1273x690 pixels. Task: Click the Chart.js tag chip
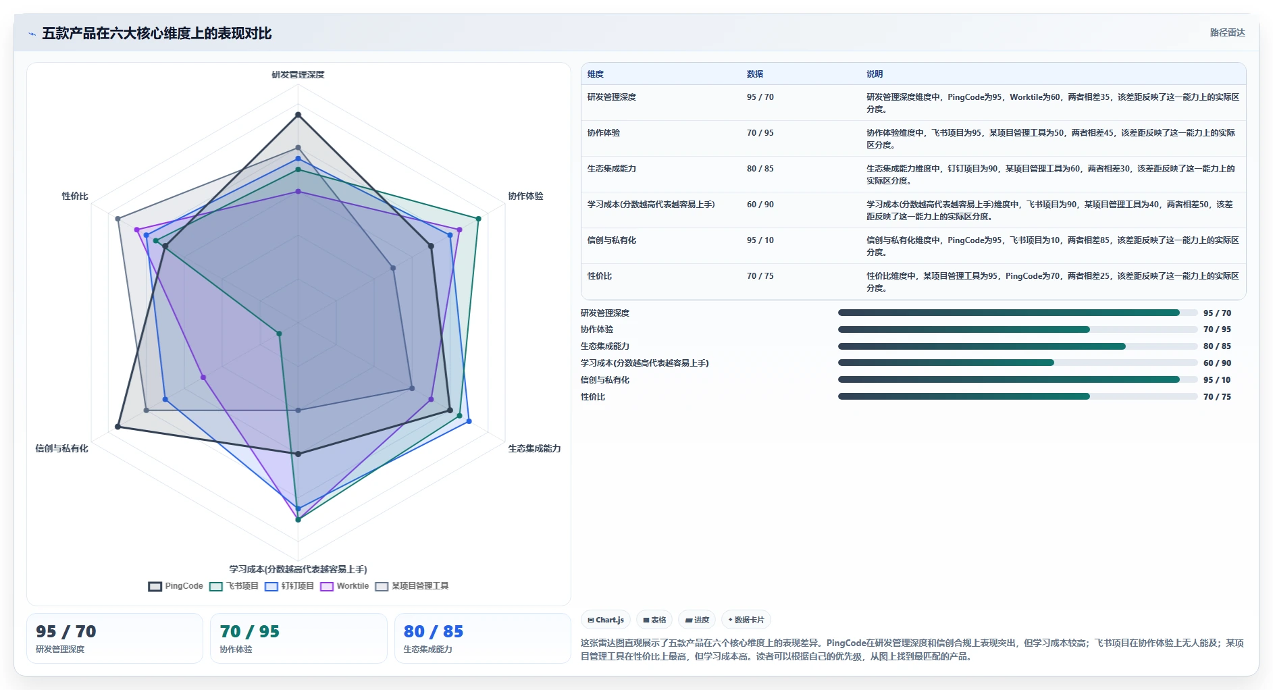(606, 620)
